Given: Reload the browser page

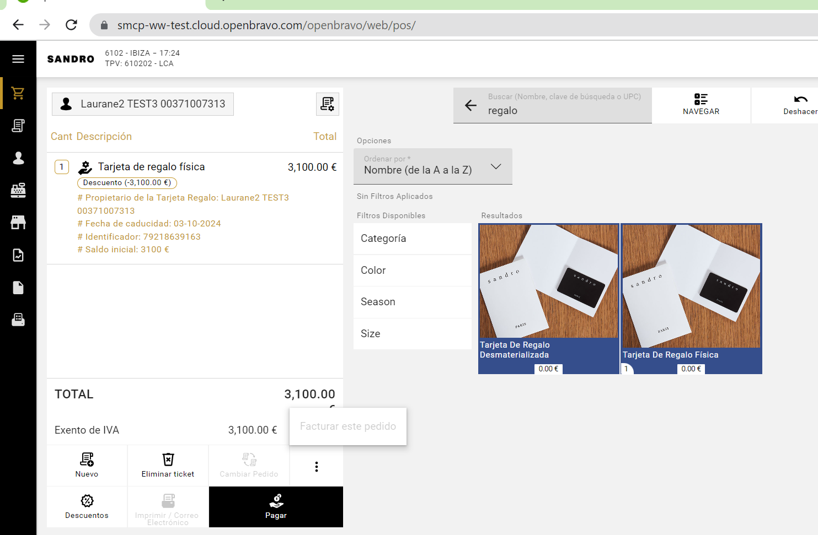Looking at the screenshot, I should [x=71, y=25].
